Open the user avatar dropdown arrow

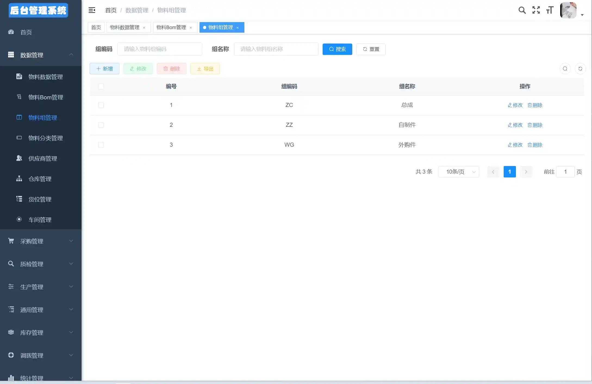click(582, 15)
